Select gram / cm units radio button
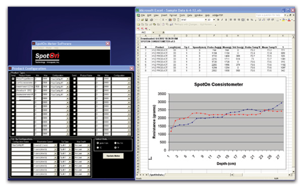Screen dimensions: 303x188 click(x=97, y=143)
